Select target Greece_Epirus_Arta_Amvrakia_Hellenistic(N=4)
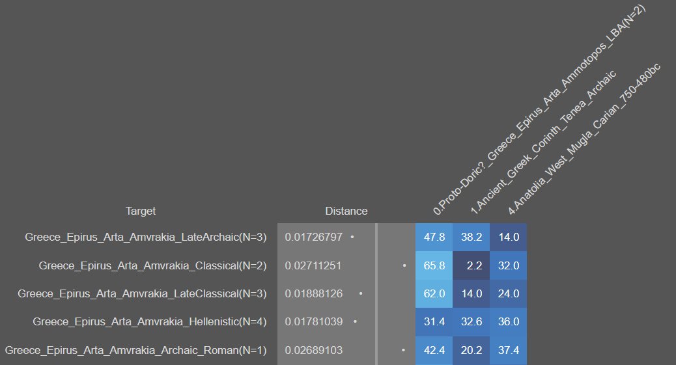 150,321
